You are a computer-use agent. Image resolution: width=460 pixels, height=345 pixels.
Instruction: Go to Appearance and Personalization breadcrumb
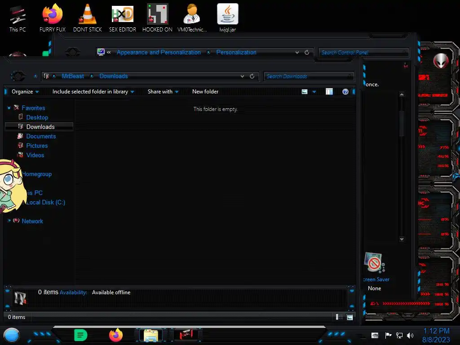(159, 52)
